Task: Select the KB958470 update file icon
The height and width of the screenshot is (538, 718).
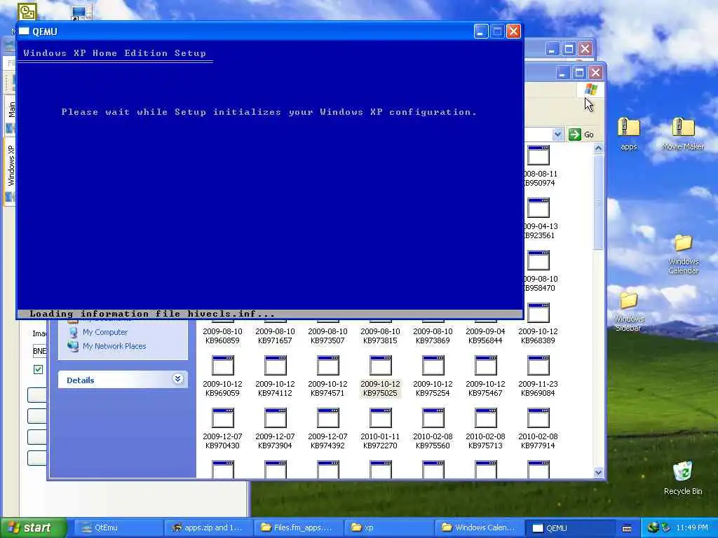Action: click(x=538, y=261)
